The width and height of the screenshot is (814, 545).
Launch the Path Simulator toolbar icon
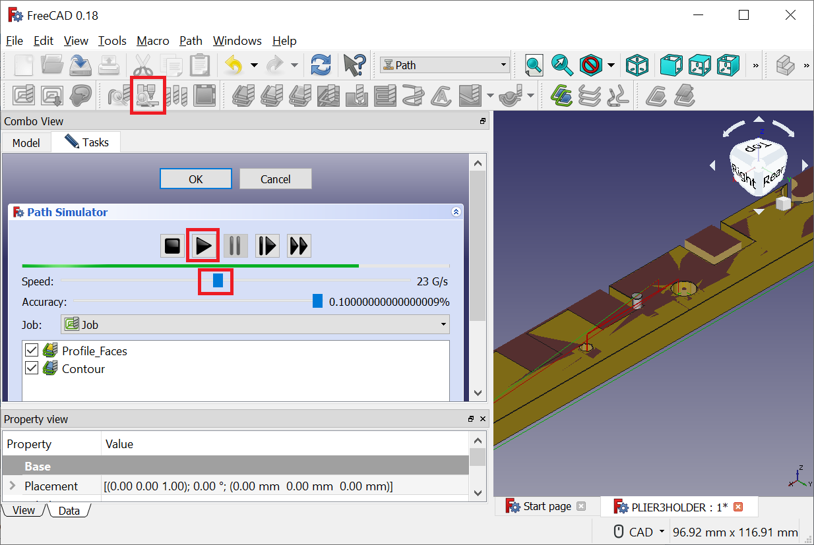click(147, 96)
